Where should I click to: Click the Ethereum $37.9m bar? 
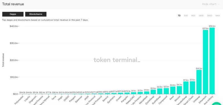pos(205,62)
